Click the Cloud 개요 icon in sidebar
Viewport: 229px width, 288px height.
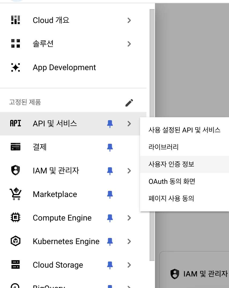(15, 20)
